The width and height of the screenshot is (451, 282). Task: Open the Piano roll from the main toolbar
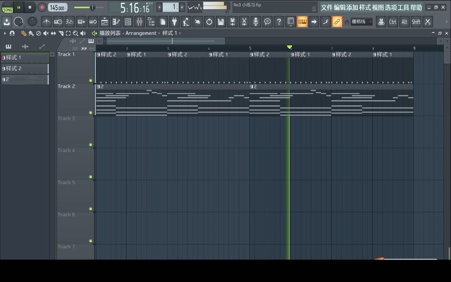pos(302,22)
